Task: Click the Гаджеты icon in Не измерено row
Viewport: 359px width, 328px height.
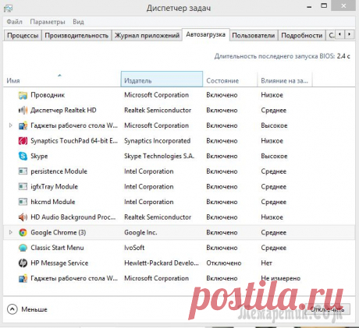Action: [23, 278]
